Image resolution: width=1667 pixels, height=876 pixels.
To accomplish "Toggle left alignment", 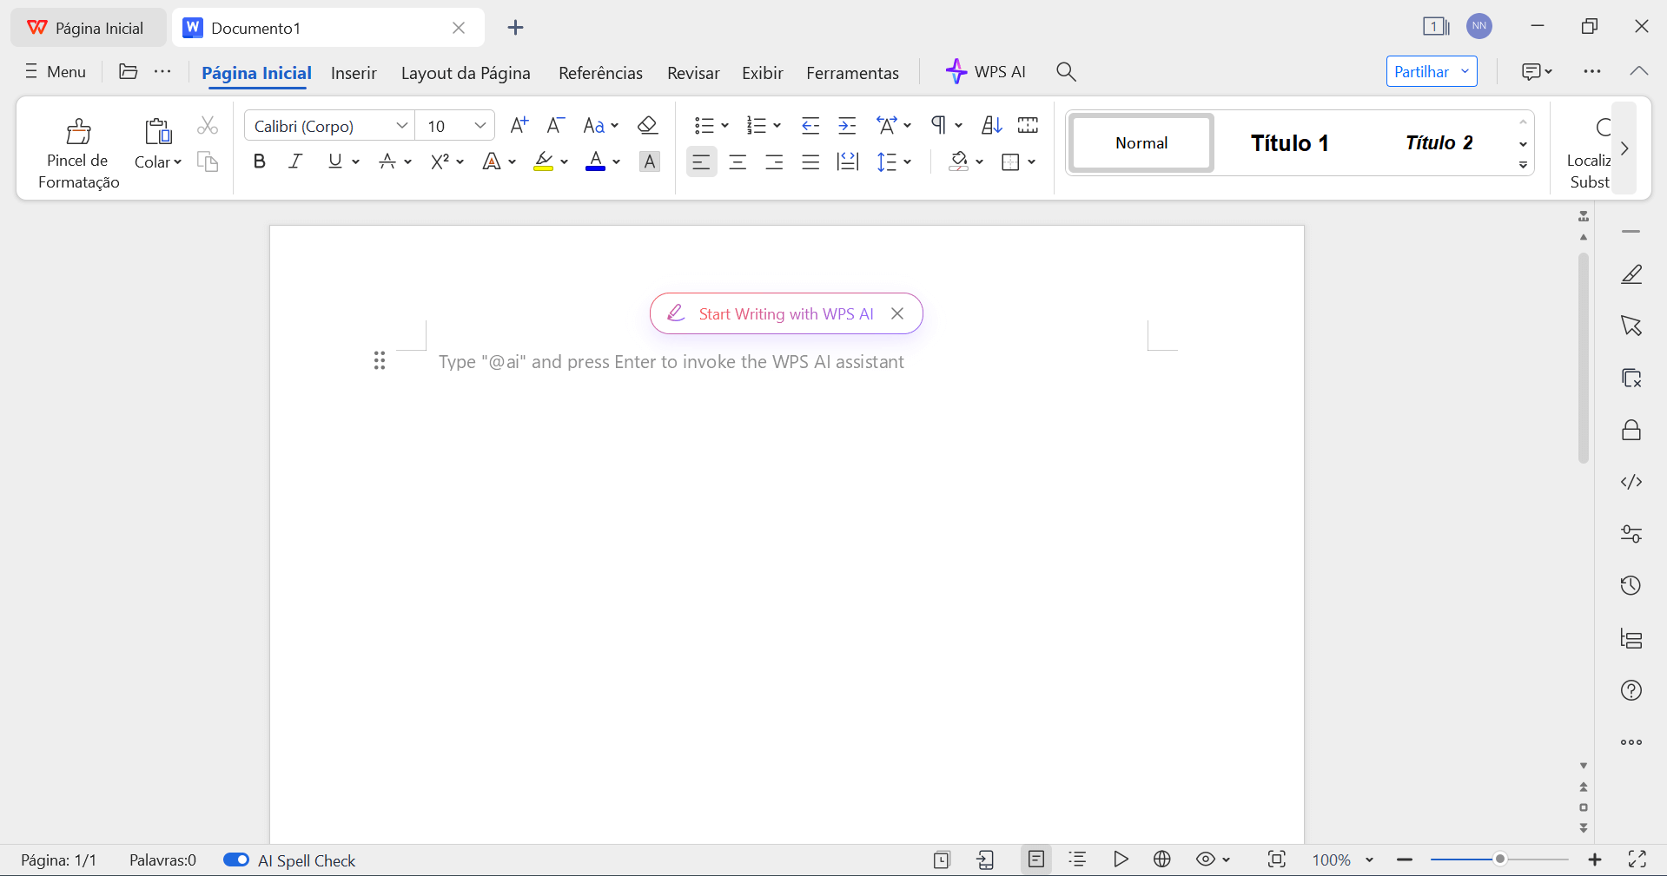I will (x=701, y=161).
